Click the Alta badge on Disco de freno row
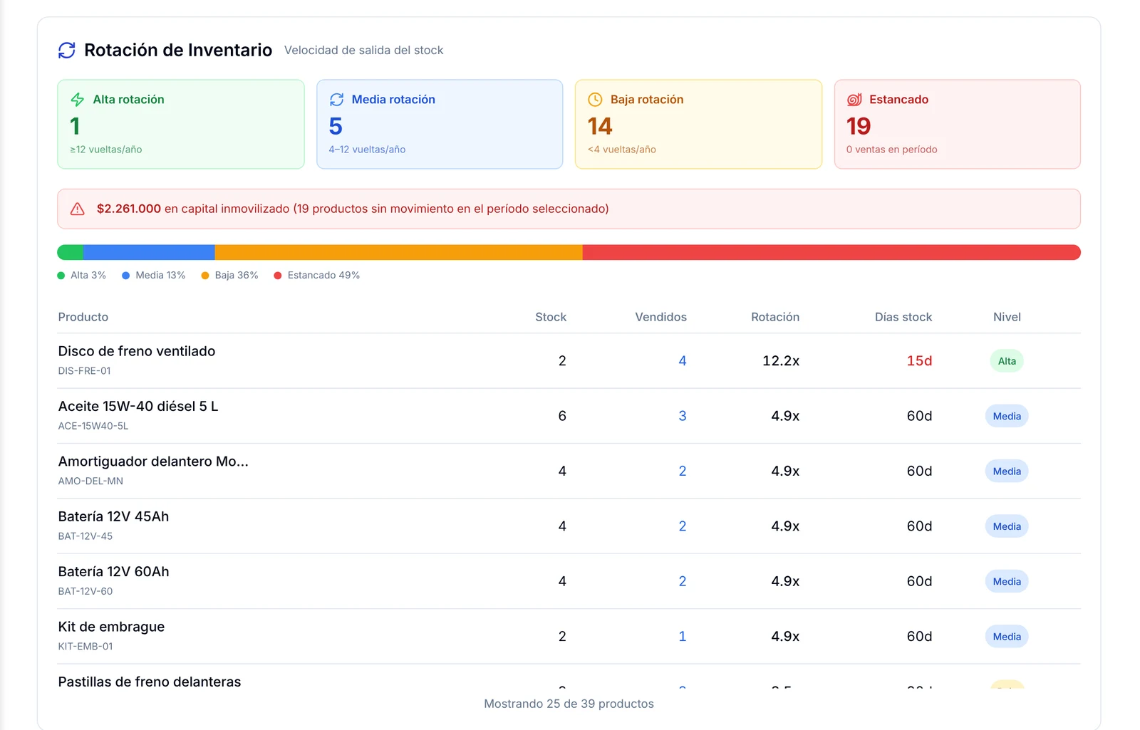1140x730 pixels. click(1007, 361)
